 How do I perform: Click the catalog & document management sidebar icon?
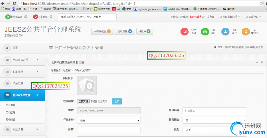coord(7,95)
